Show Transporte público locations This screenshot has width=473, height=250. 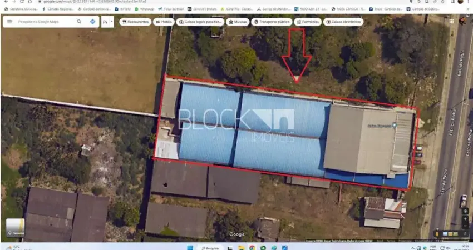272,22
